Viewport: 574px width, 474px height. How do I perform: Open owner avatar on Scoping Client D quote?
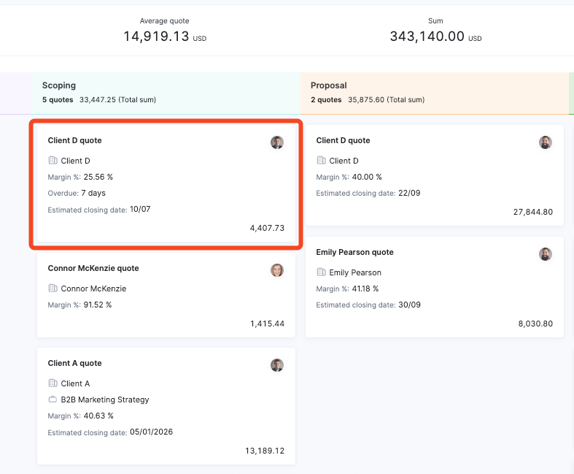coord(277,142)
